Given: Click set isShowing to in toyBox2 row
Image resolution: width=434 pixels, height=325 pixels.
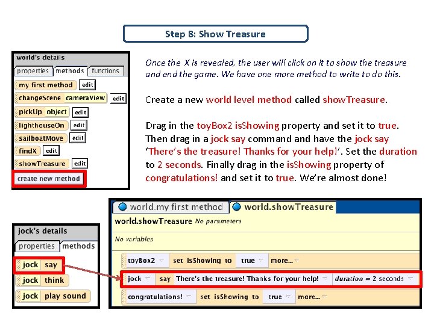Looking at the screenshot, I should [202, 261].
